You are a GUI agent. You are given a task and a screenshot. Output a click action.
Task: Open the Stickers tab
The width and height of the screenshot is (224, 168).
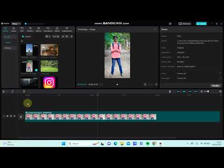click(x=30, y=29)
